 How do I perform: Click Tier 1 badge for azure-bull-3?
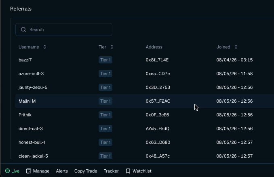tap(105, 74)
